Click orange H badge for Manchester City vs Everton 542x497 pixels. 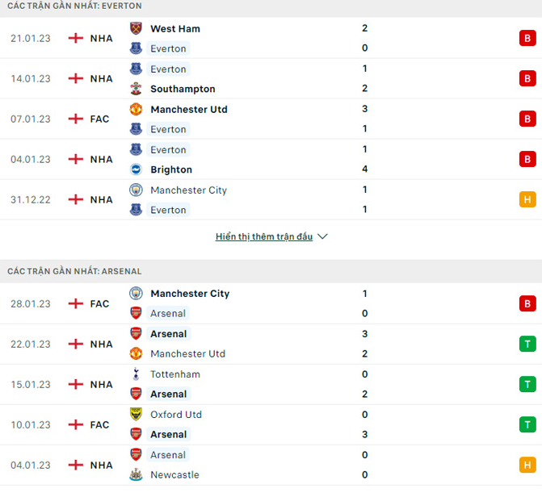(527, 199)
